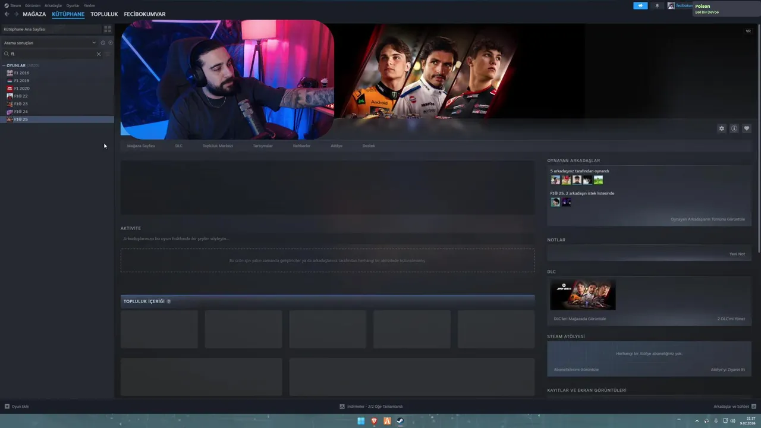Select F1 2016 icon in list
This screenshot has width=761, height=428.
click(x=10, y=73)
